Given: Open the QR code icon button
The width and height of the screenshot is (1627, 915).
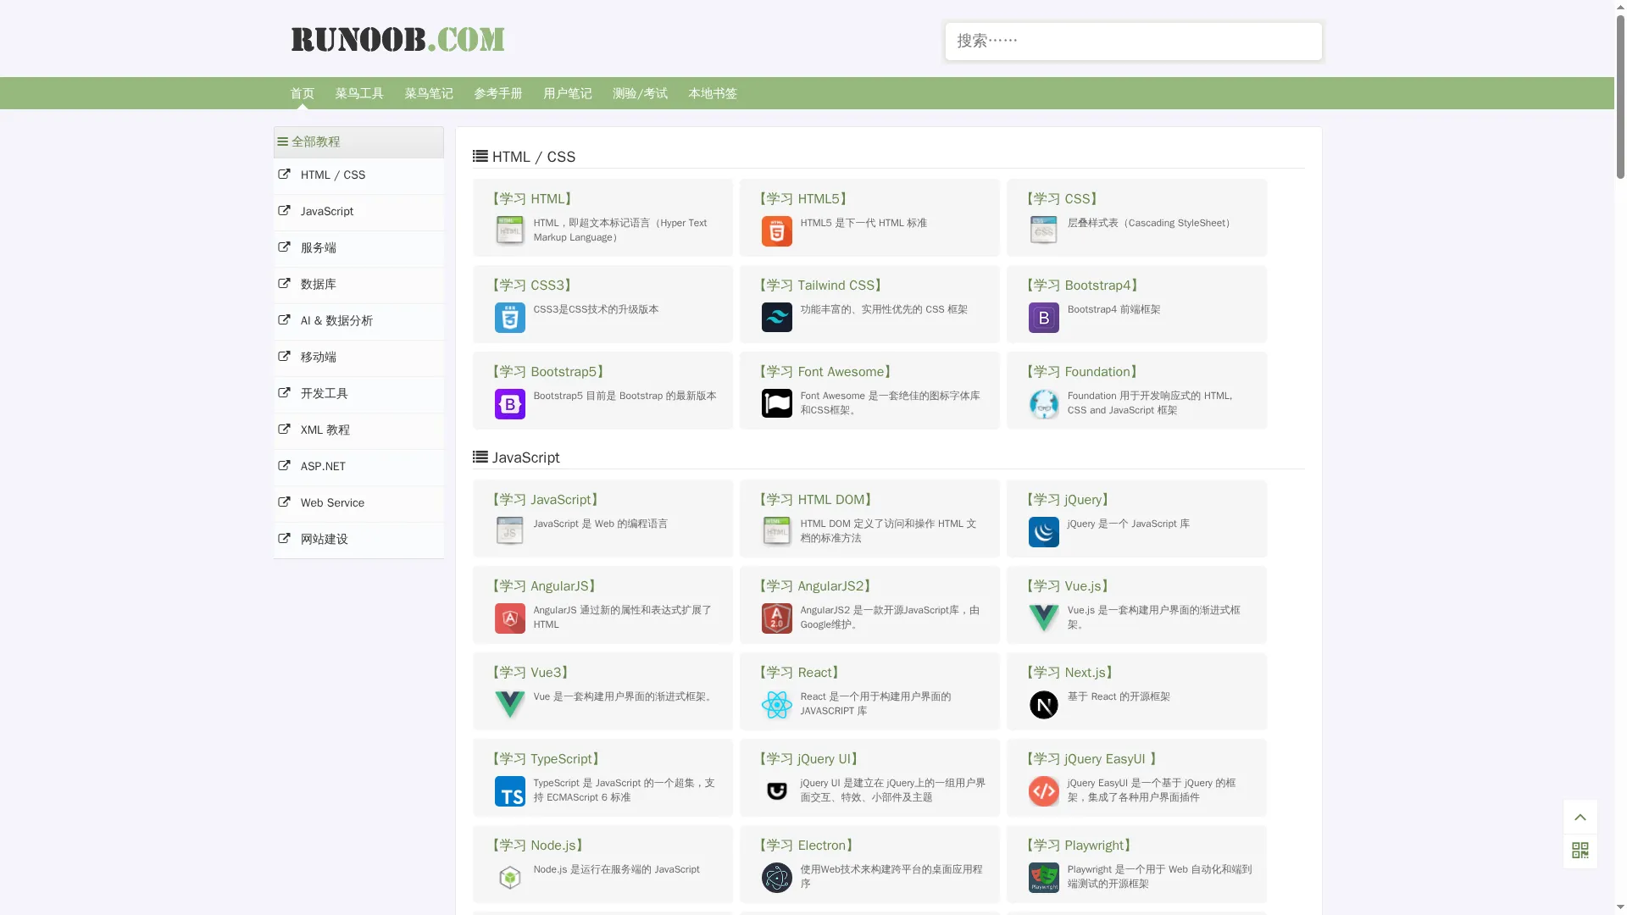Looking at the screenshot, I should click(1580, 851).
